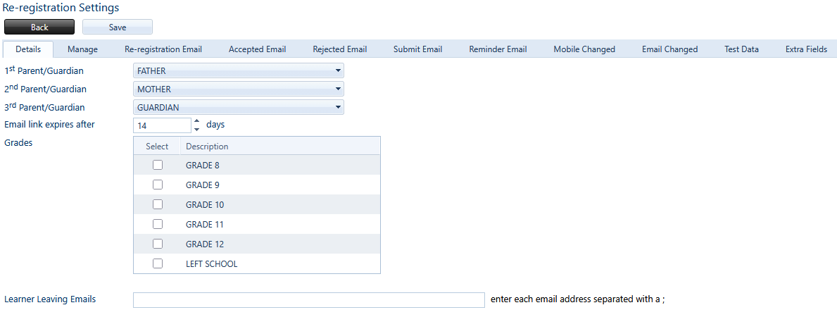Expand the 1st Parent/Guardian FATHER dropdown
This screenshot has height=317, width=837.
coord(239,70)
